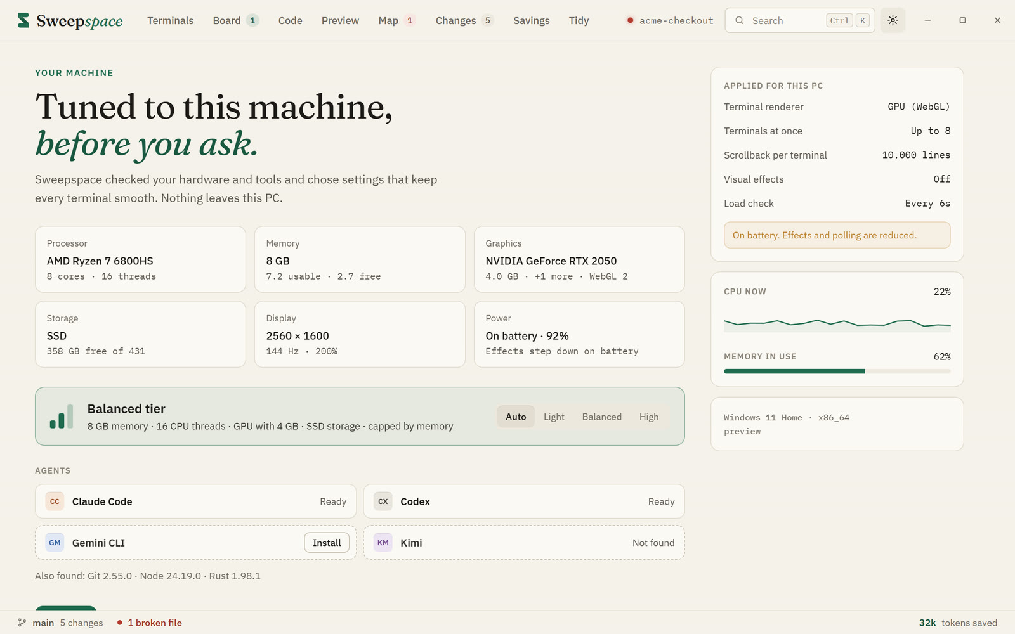Click the "10,000 lines" scrollback value

(916, 155)
